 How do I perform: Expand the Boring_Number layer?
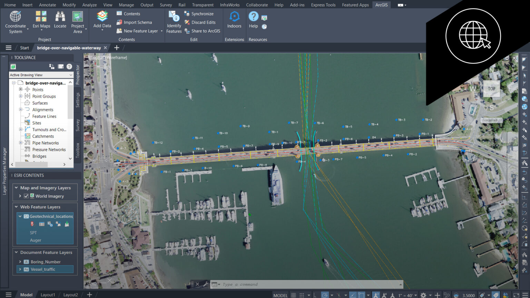pos(20,262)
